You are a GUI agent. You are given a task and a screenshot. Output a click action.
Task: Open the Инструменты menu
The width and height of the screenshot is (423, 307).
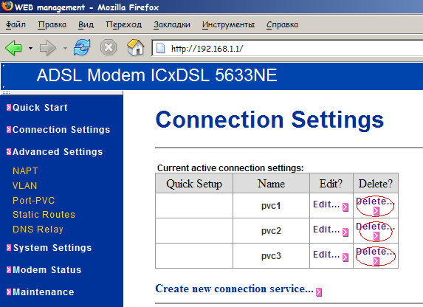[228, 24]
